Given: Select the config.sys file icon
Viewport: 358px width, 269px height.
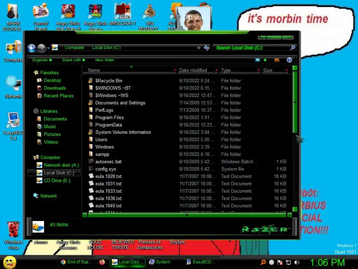Looking at the screenshot, I should pyautogui.click(x=91, y=169).
